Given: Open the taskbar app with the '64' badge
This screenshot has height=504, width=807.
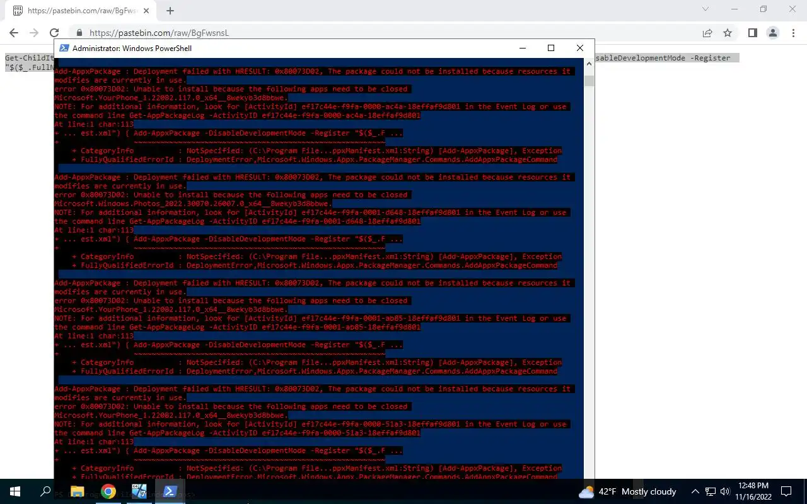Looking at the screenshot, I should point(139,491).
